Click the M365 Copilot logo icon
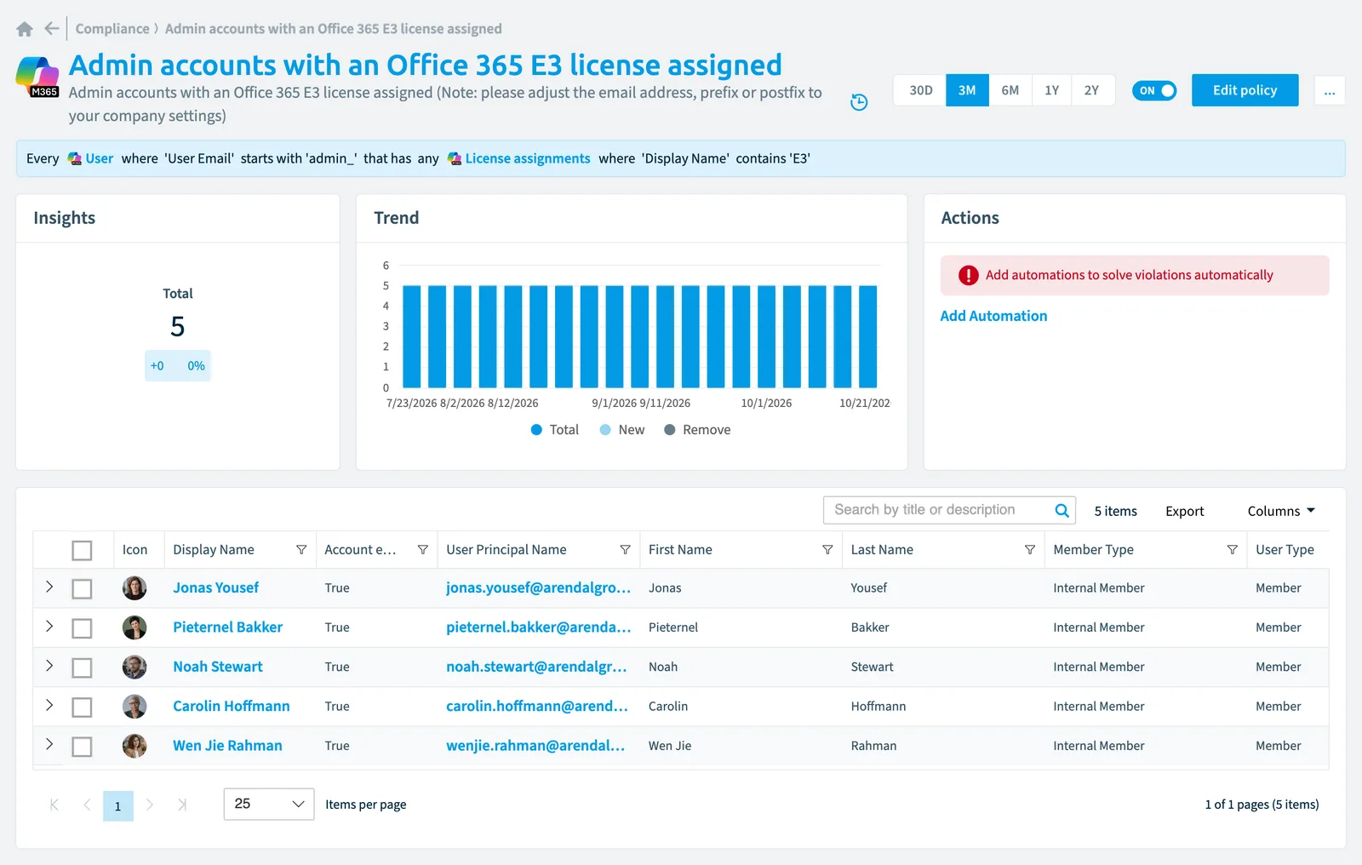This screenshot has height=865, width=1362. (37, 77)
